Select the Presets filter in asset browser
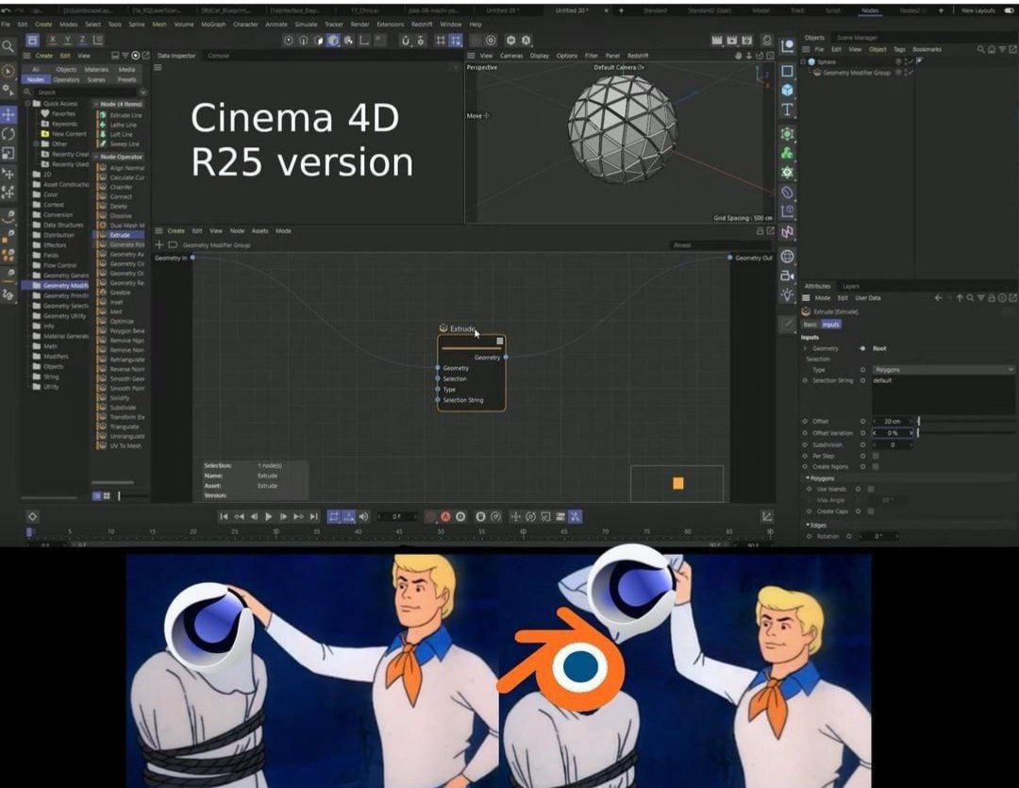This screenshot has width=1019, height=788. pos(126,79)
